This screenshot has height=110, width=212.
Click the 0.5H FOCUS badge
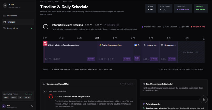[x=137, y=58]
